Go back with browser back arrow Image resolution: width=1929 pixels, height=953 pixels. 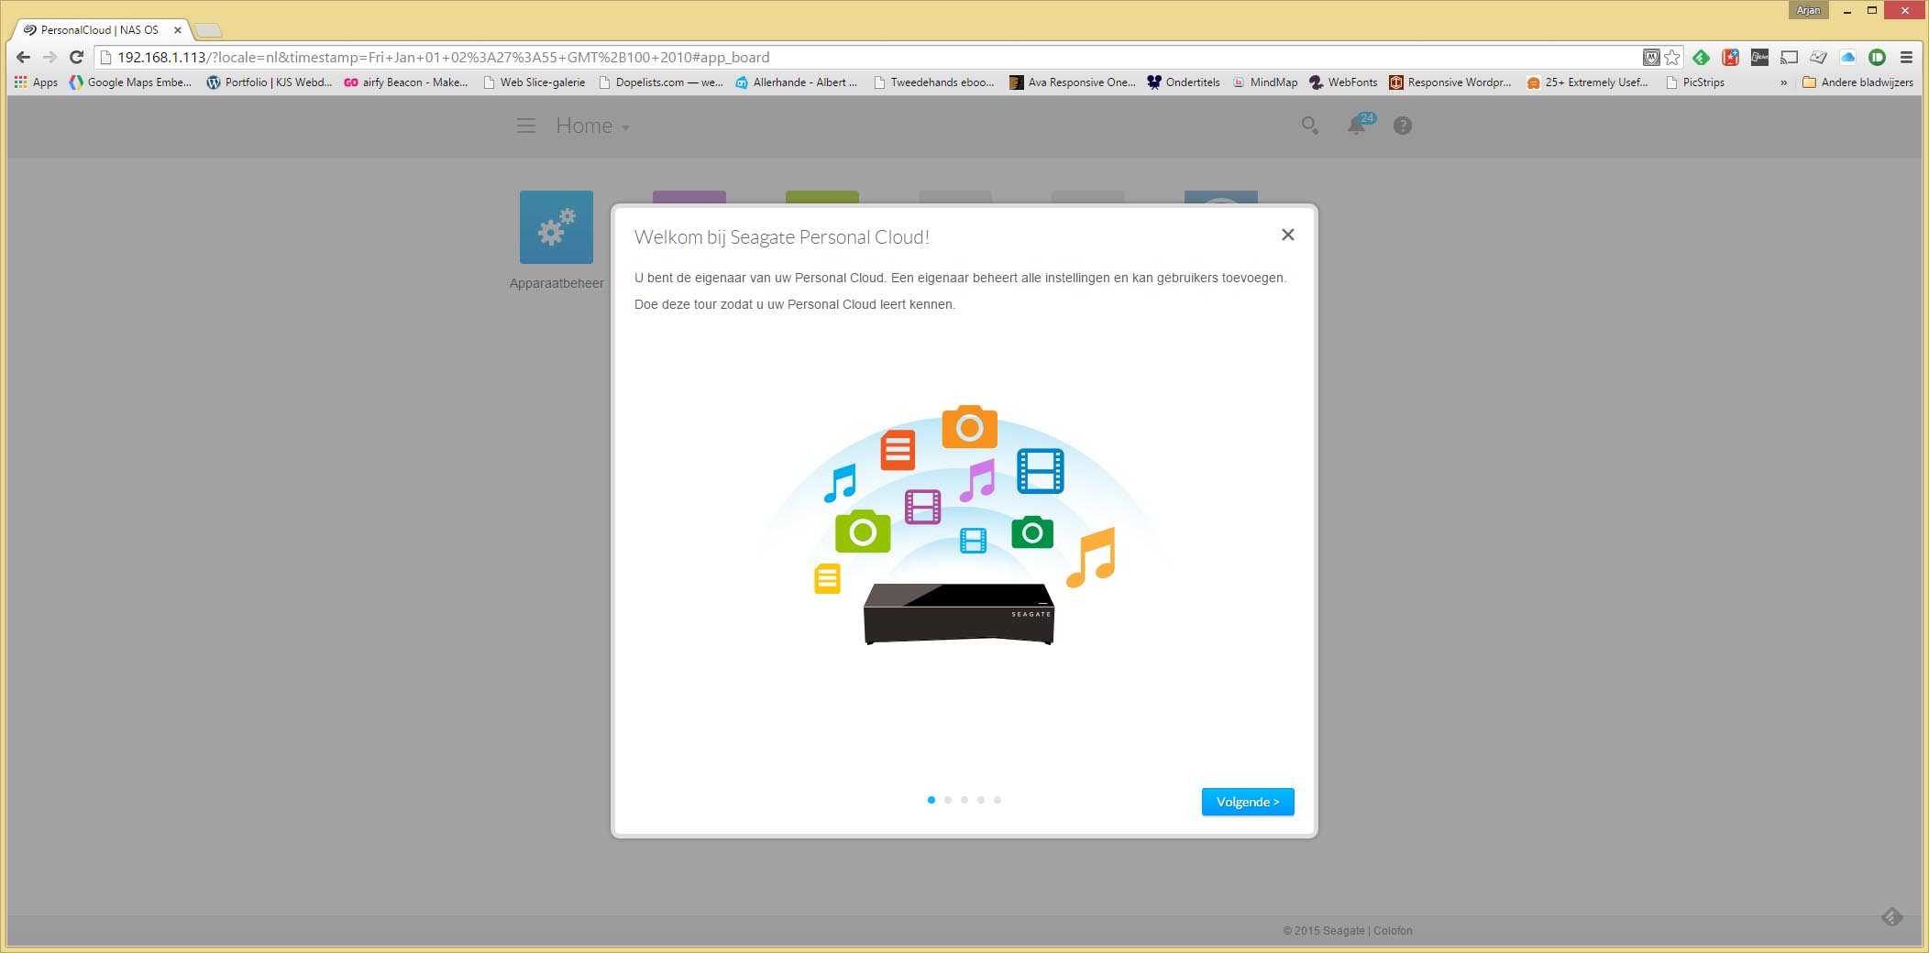pos(23,57)
